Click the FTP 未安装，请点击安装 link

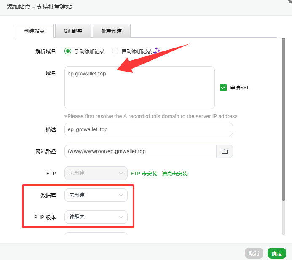click(159, 173)
